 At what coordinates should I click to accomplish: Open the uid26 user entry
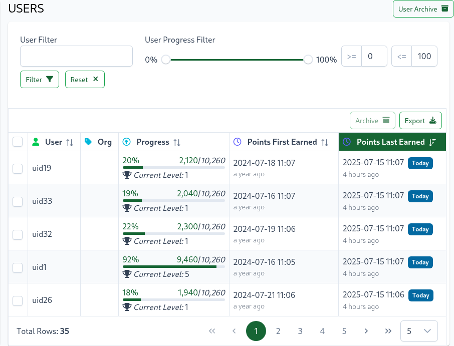pos(42,300)
